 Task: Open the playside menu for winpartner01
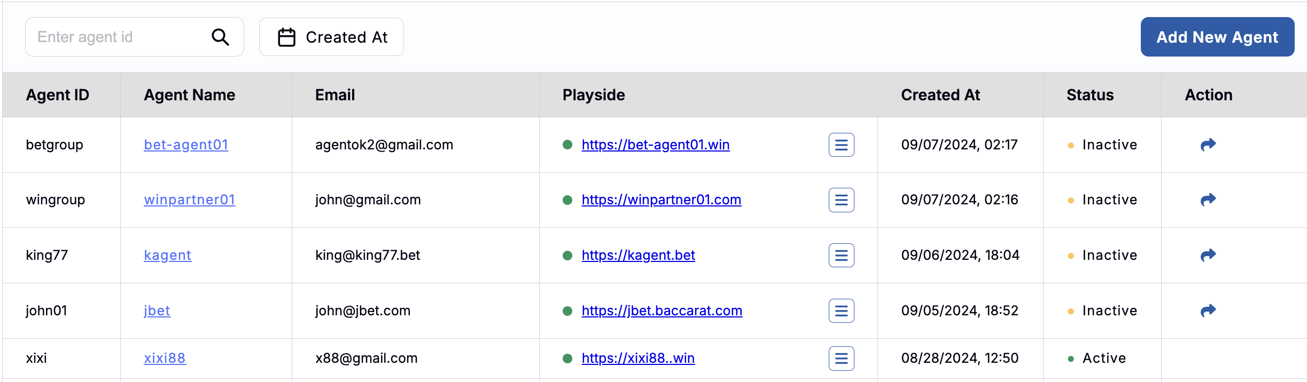(x=841, y=200)
